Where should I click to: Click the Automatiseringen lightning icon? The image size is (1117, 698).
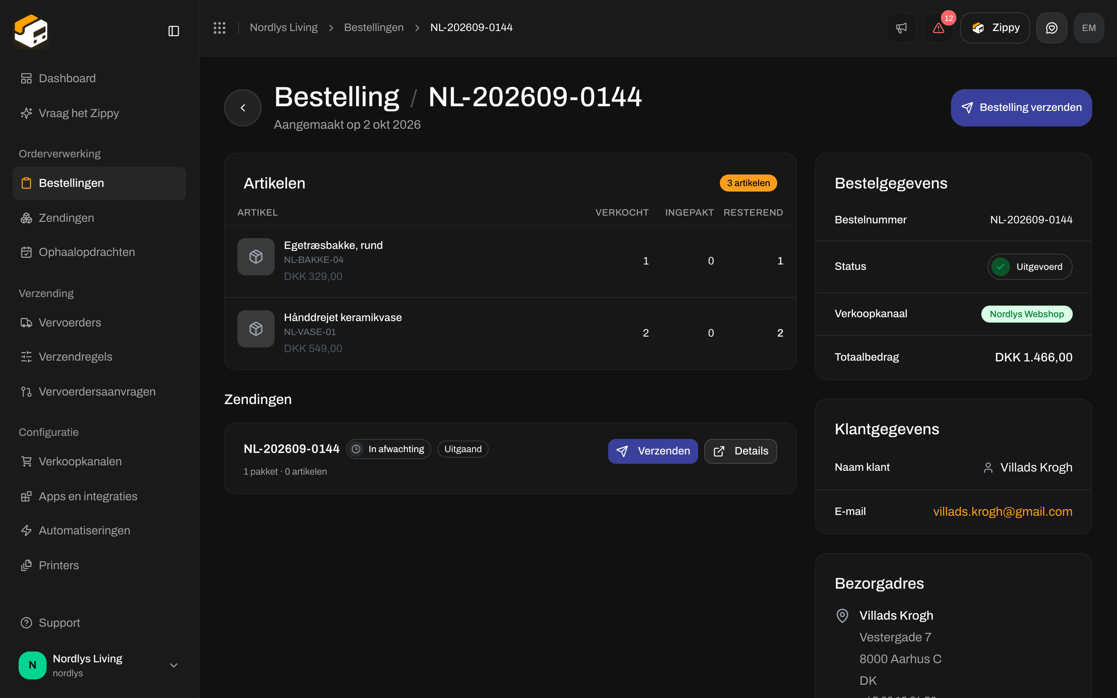[x=26, y=530]
